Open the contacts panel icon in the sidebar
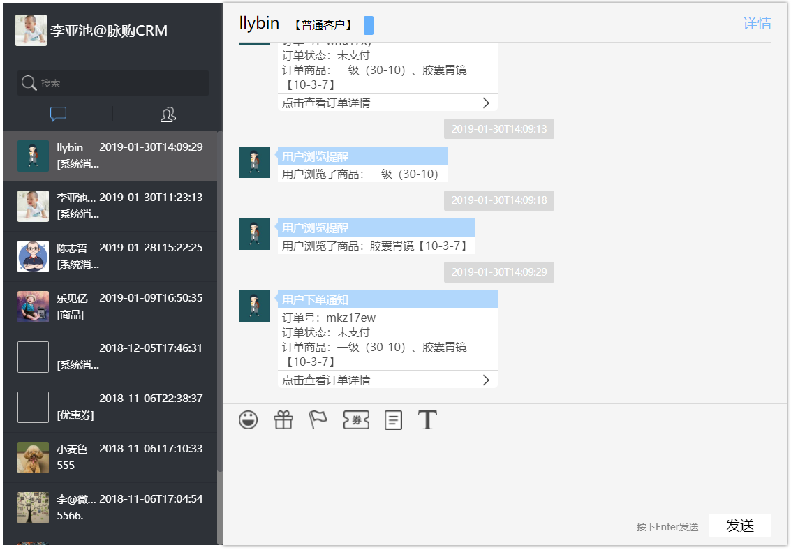This screenshot has height=550, width=791. tap(168, 114)
